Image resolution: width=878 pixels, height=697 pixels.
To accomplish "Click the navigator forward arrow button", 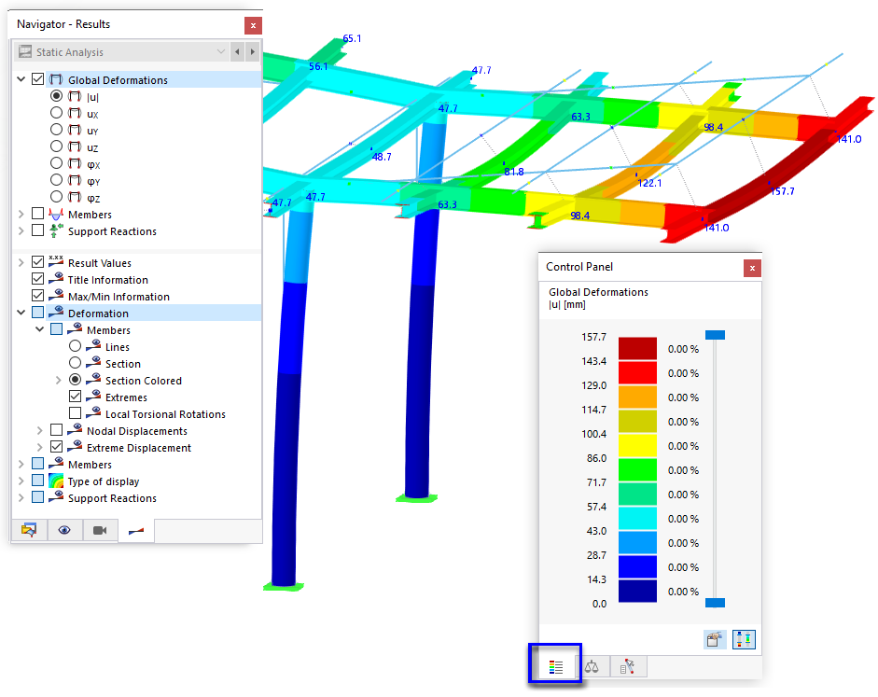I will [253, 52].
